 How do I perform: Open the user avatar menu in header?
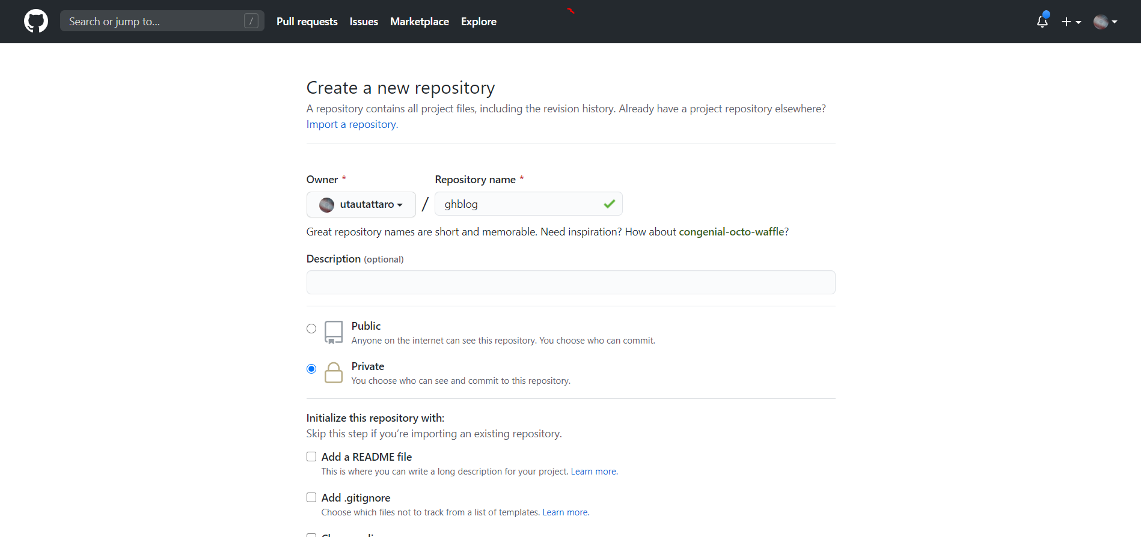click(x=1106, y=22)
